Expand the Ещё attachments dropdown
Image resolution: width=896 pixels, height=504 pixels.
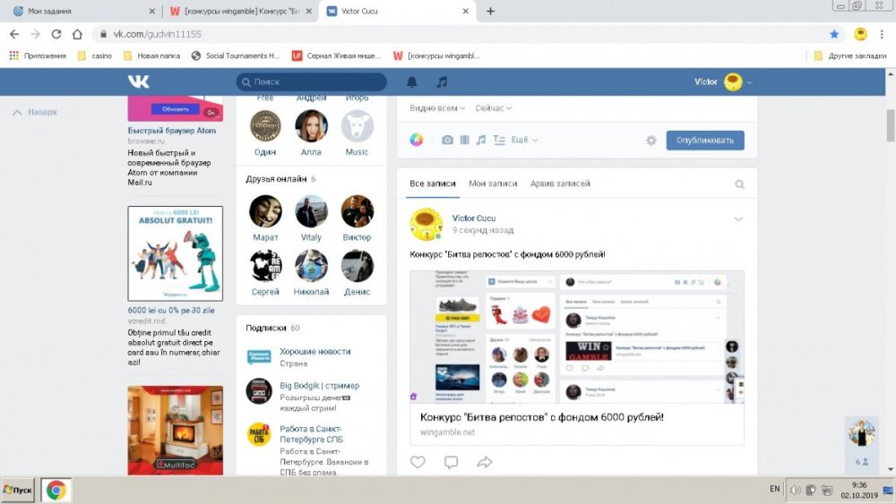[x=523, y=141]
